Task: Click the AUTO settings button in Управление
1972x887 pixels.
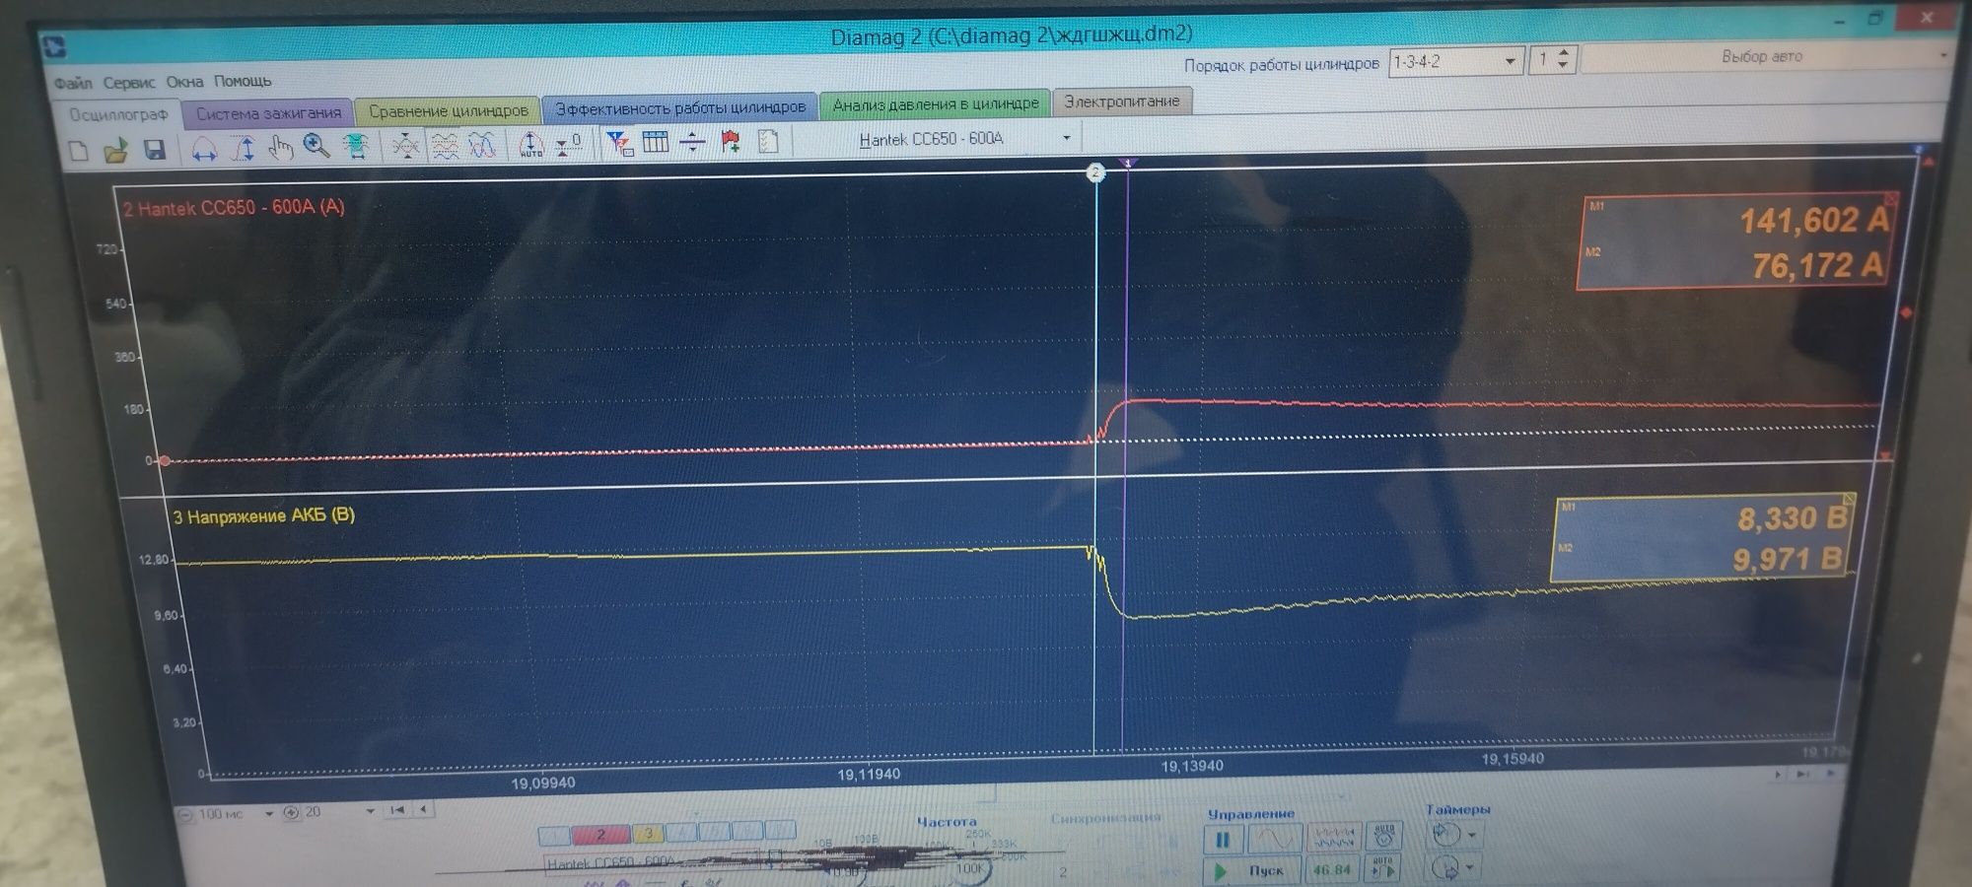Action: point(1384,838)
